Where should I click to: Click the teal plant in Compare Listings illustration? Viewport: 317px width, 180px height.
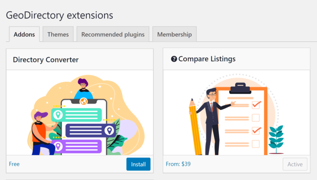pyautogui.click(x=276, y=138)
